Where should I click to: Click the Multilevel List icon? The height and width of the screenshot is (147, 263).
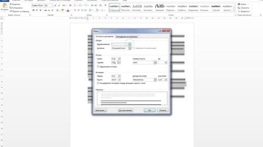click(86, 5)
